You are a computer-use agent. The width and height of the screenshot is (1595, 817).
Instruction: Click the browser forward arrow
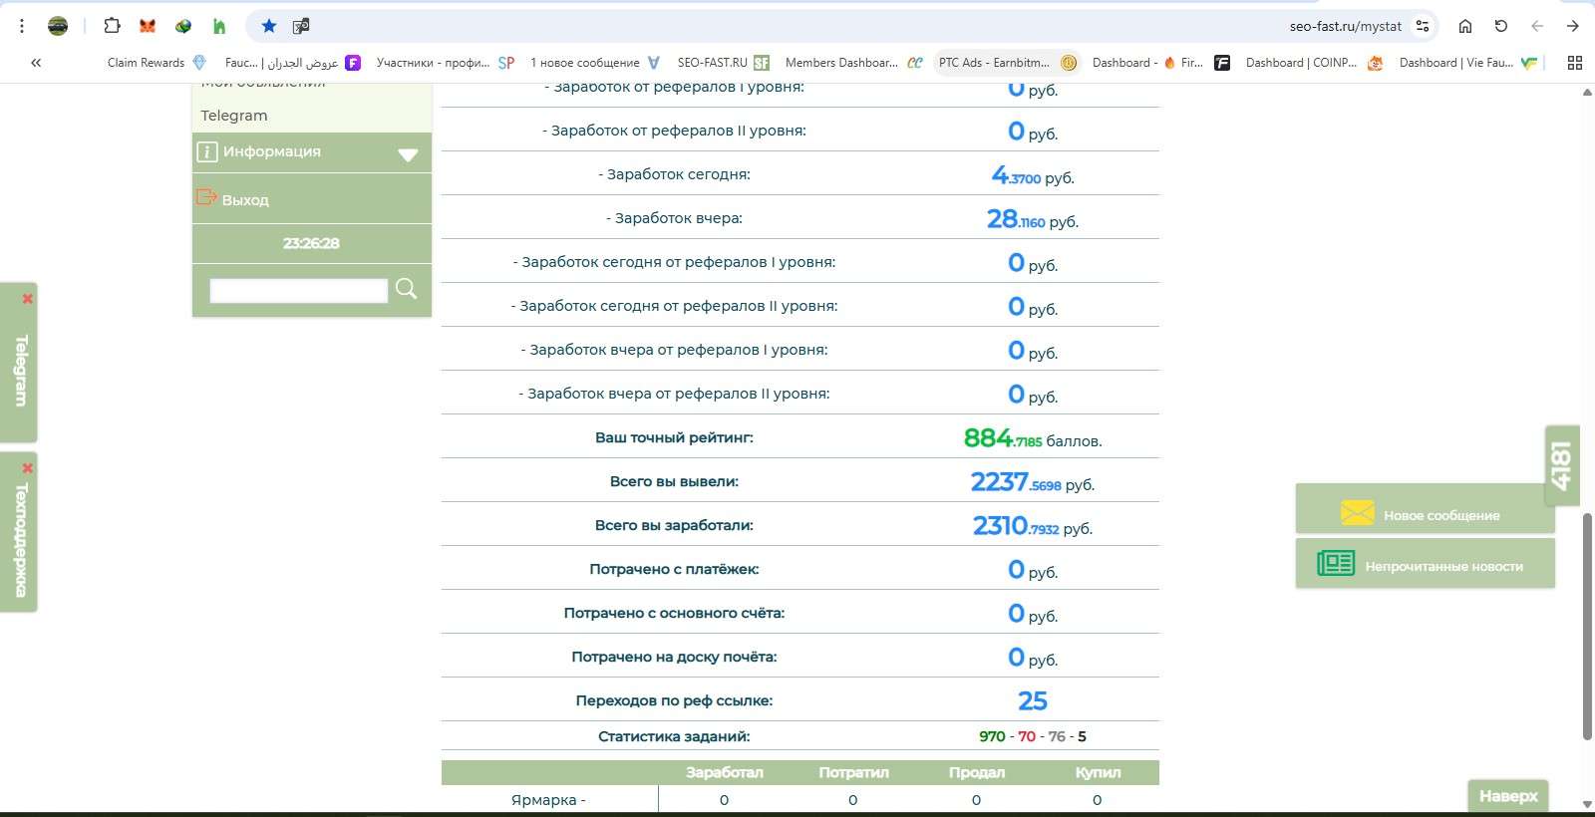point(1572,26)
